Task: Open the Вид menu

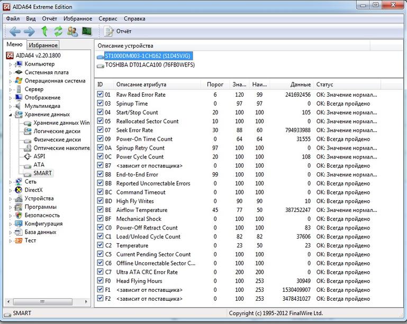Action: (31, 18)
